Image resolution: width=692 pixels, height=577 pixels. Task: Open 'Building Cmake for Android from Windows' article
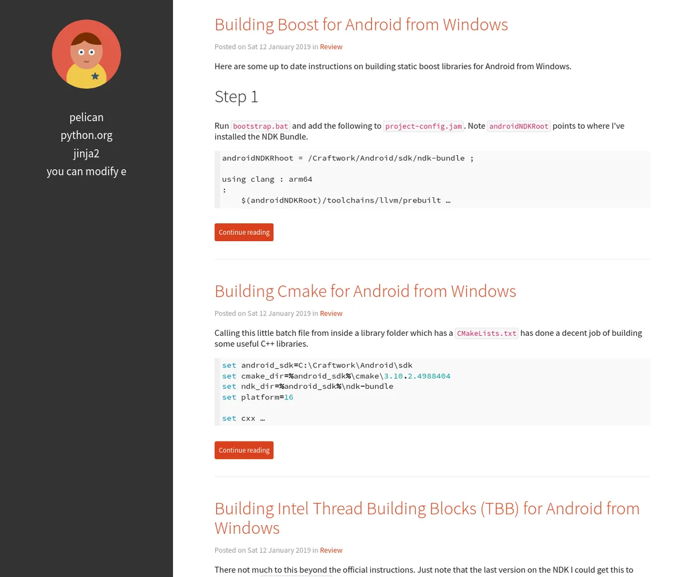coord(365,291)
